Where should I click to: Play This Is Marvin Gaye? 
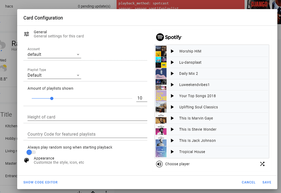(172, 118)
